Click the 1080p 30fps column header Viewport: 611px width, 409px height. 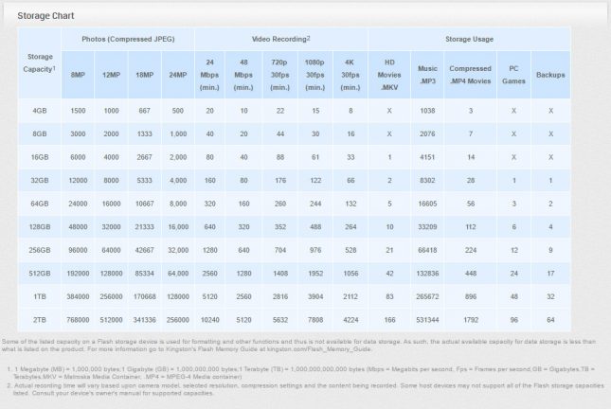point(314,74)
